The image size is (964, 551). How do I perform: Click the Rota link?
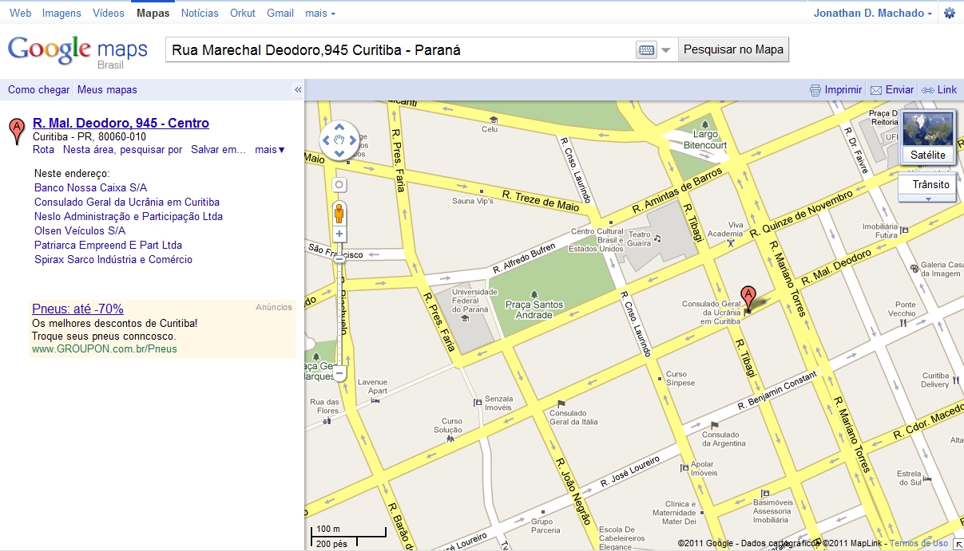[43, 150]
